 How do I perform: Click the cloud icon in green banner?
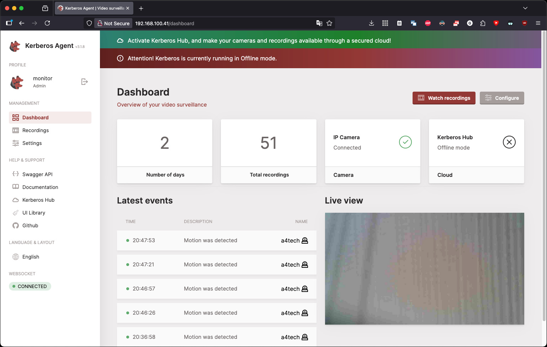click(120, 40)
